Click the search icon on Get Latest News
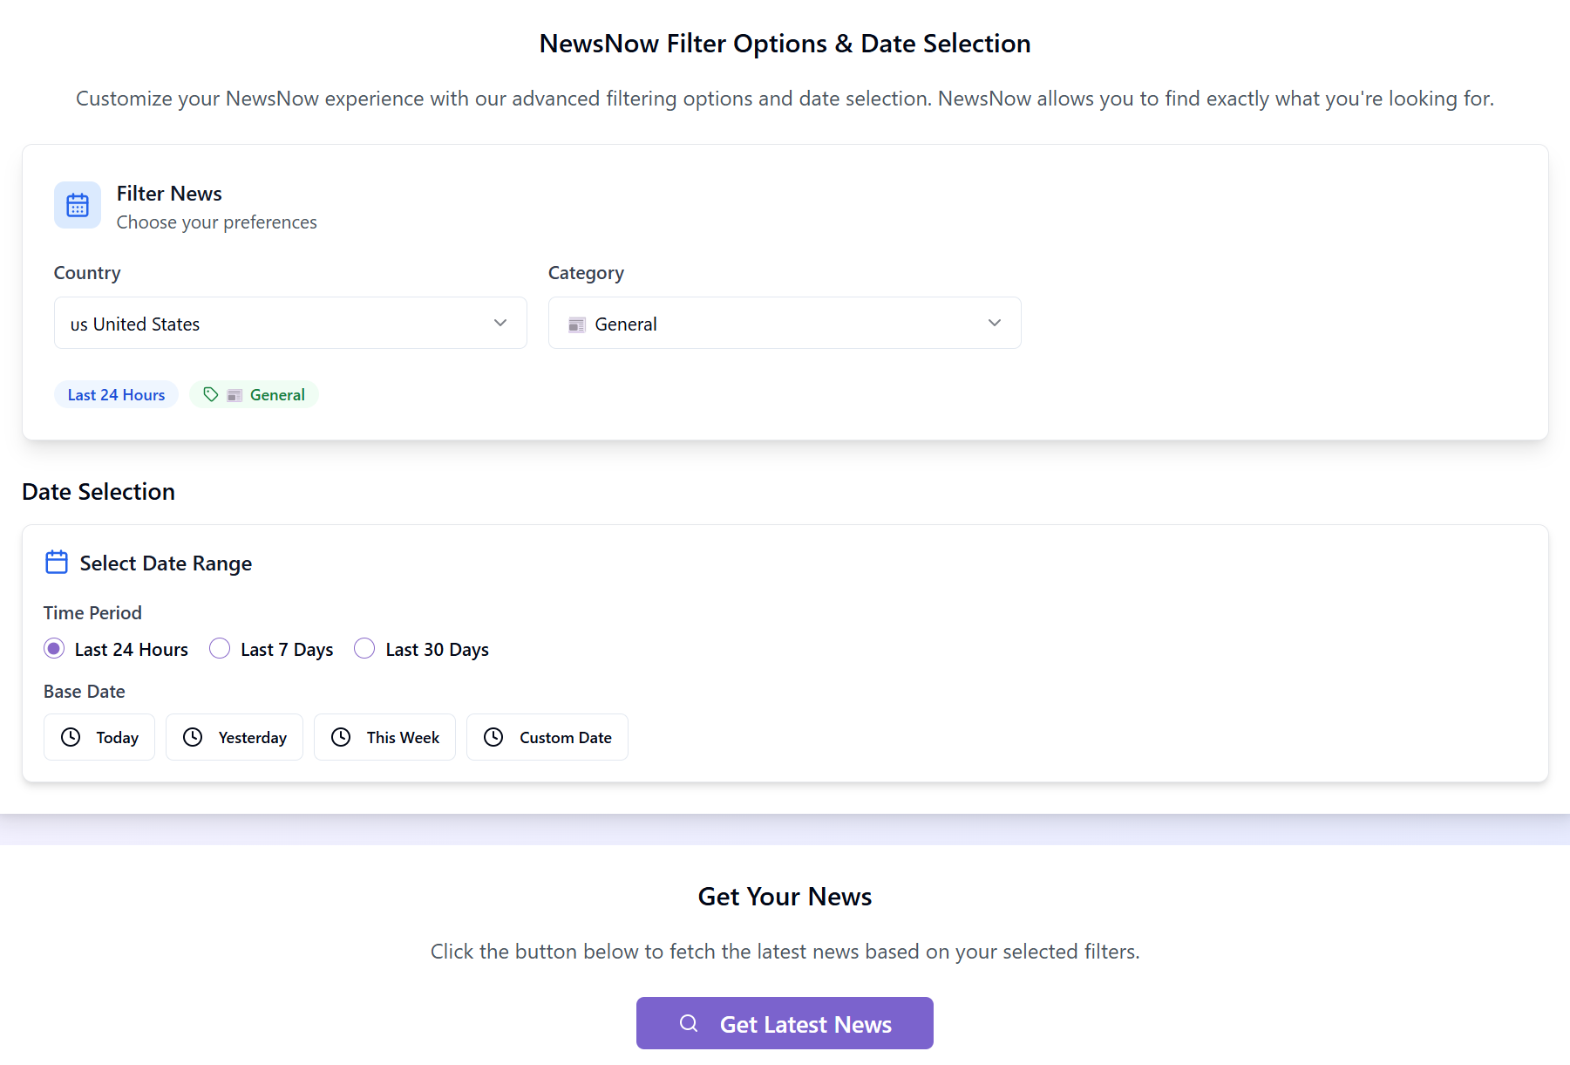Screen dimensions: 1570x1065 click(x=689, y=1023)
